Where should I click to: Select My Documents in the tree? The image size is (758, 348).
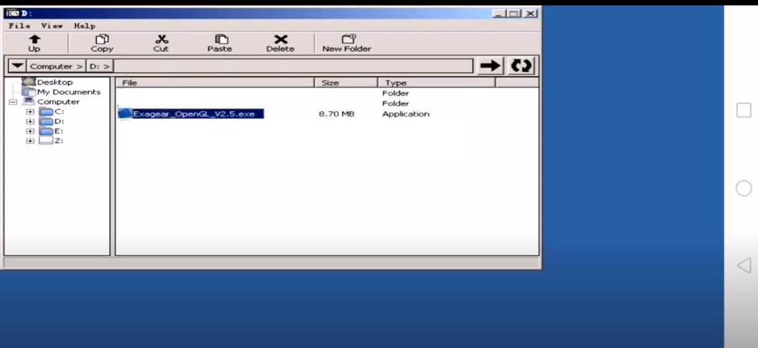69,92
